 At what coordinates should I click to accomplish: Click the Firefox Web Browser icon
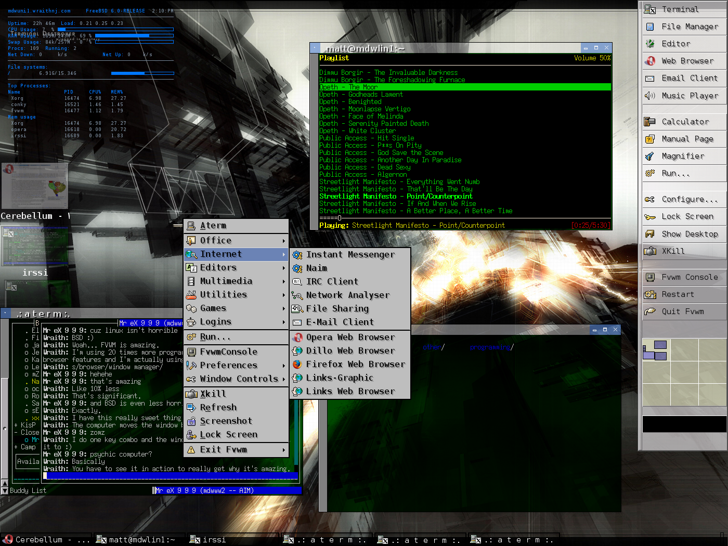tap(297, 365)
